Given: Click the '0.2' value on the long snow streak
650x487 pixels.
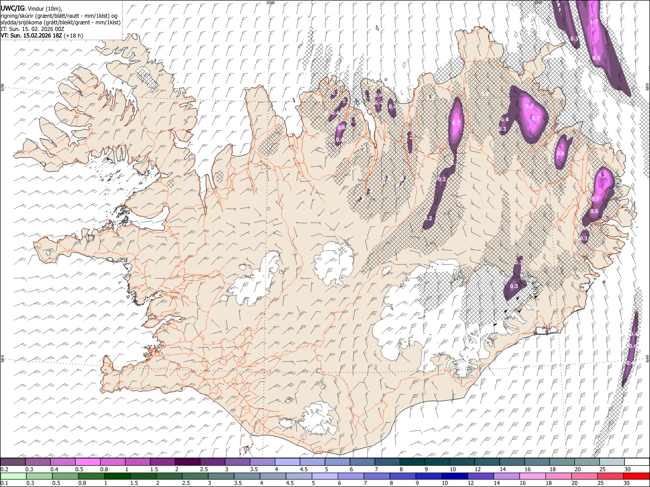Looking at the screenshot, I should point(428,218).
